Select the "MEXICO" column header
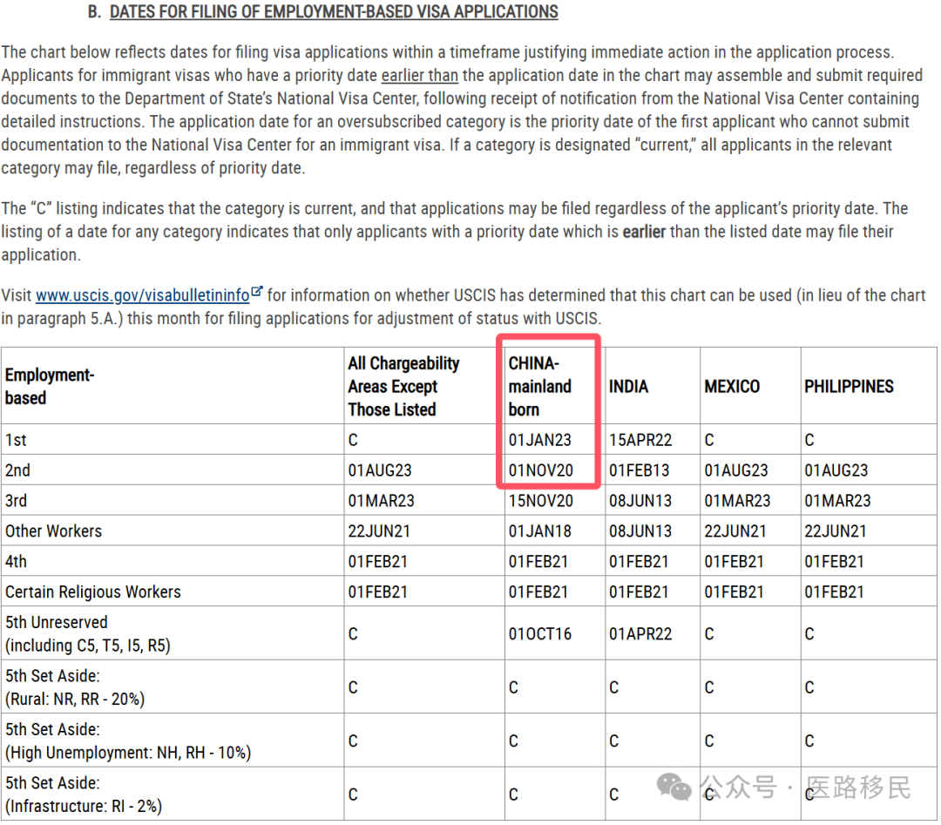This screenshot has width=941, height=825. coord(732,387)
